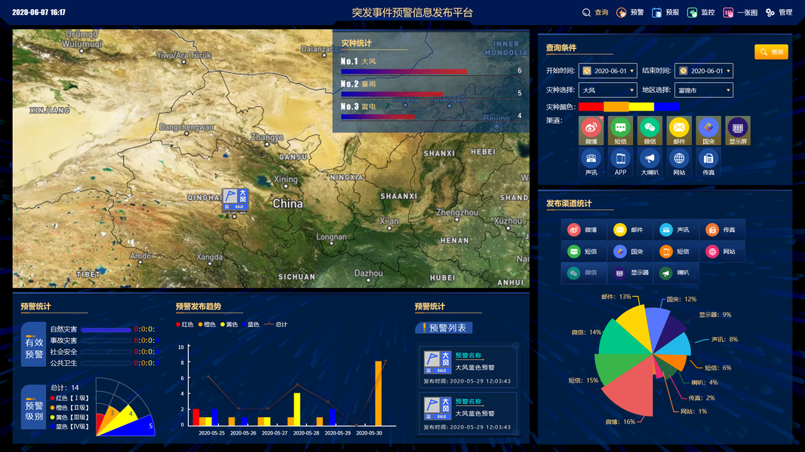This screenshot has width=805, height=452.
Task: Toggle the 国突 channel in query conditions
Action: (x=708, y=130)
